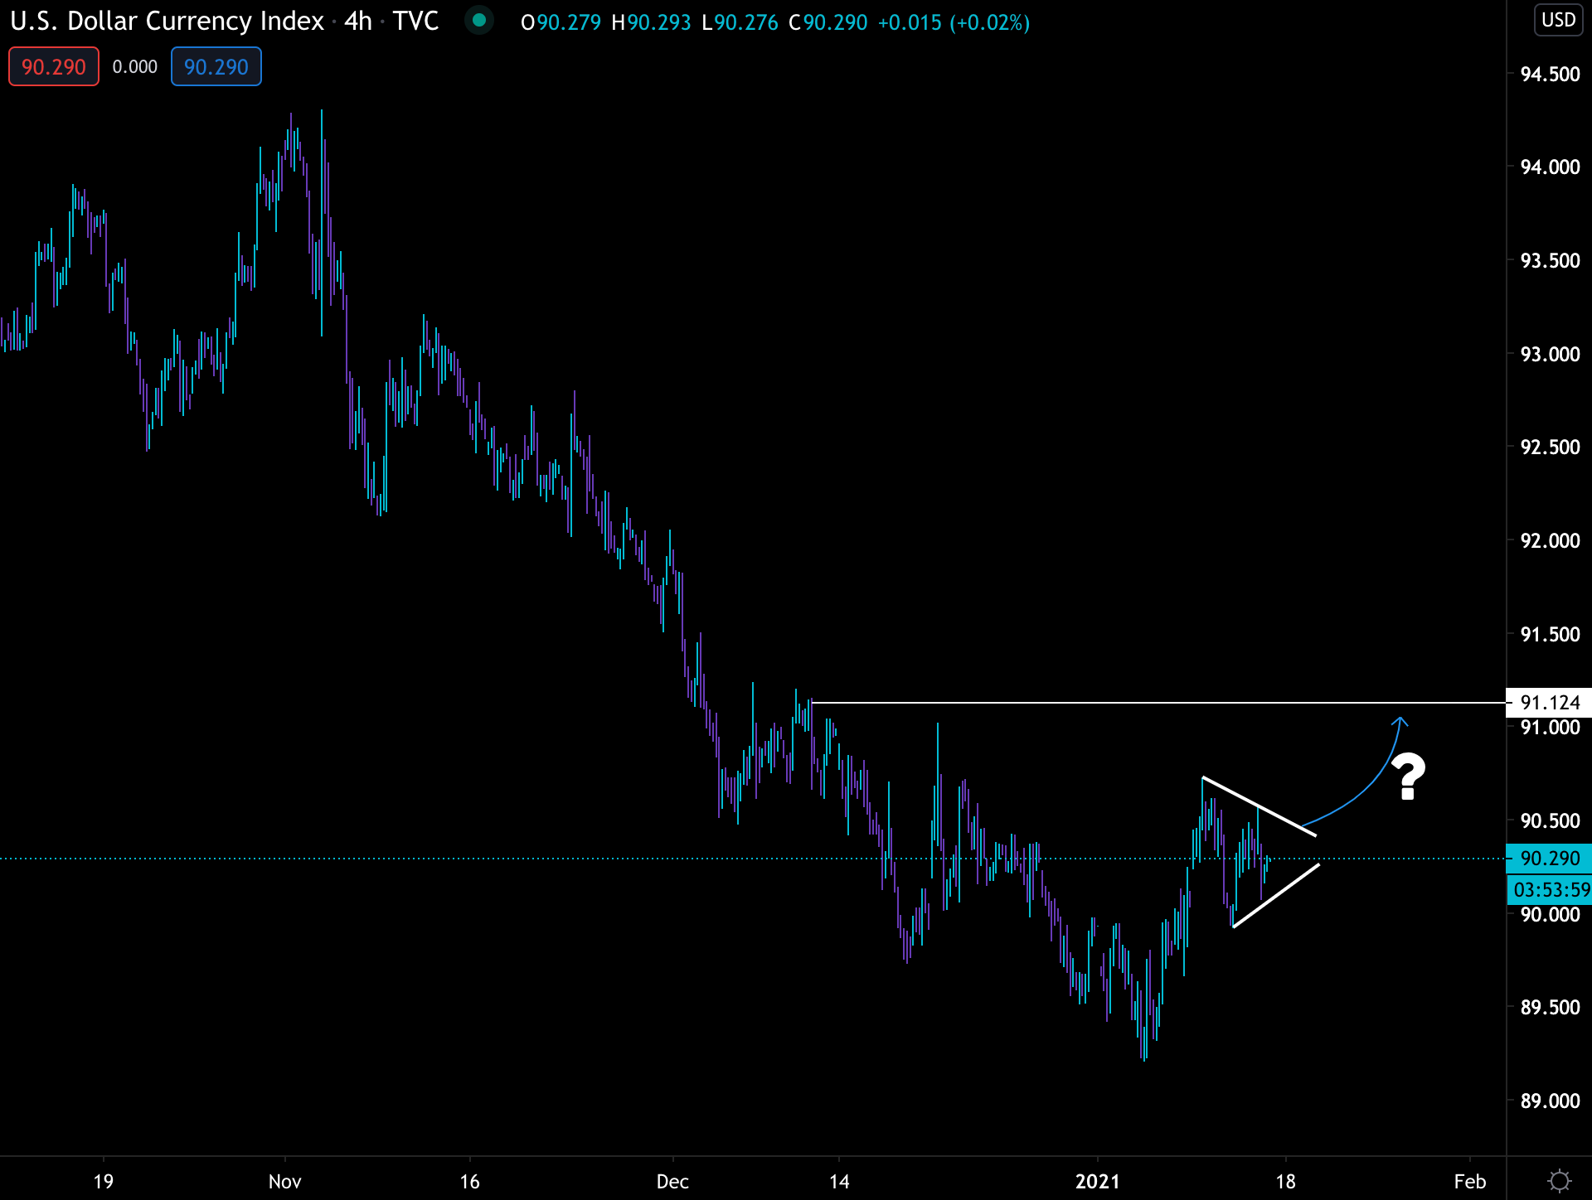Click the 91.124 price axis label
The height and width of the screenshot is (1200, 1592).
pyautogui.click(x=1549, y=703)
